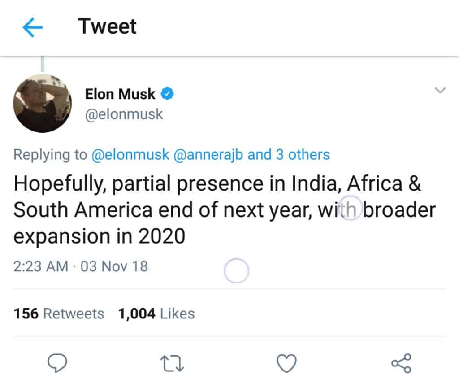The image size is (459, 388).
Task: Click the thread connector line above the avatar
Action: (x=43, y=64)
